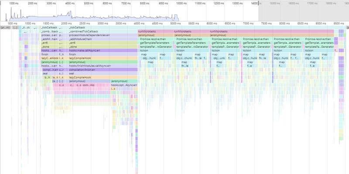Click the _addM...hain block
The width and height of the screenshot is (349, 174).
coord(49,39)
